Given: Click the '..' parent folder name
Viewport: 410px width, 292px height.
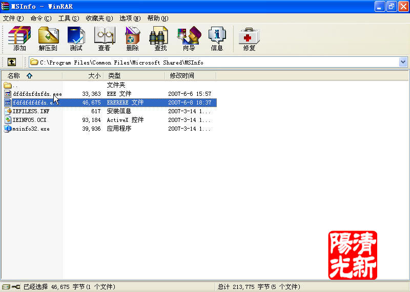Looking at the screenshot, I should point(15,86).
